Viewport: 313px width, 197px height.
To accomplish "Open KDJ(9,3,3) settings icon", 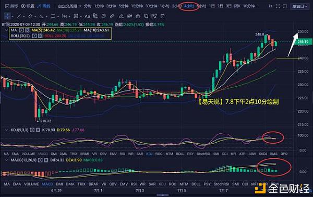I will coord(32,130).
